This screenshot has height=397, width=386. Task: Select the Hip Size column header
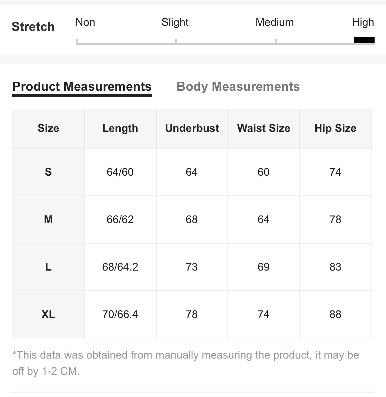335,129
